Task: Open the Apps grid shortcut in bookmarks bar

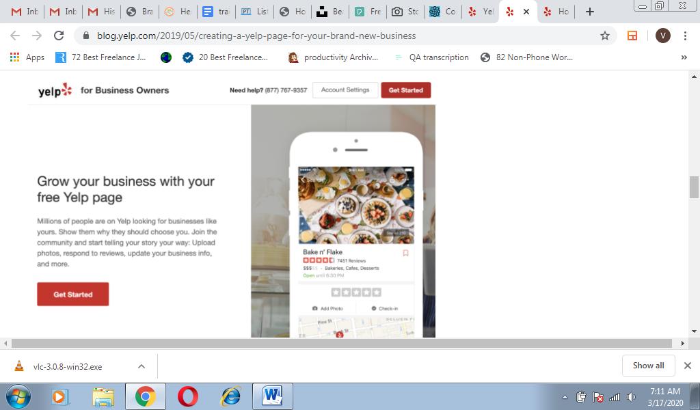Action: pos(27,57)
